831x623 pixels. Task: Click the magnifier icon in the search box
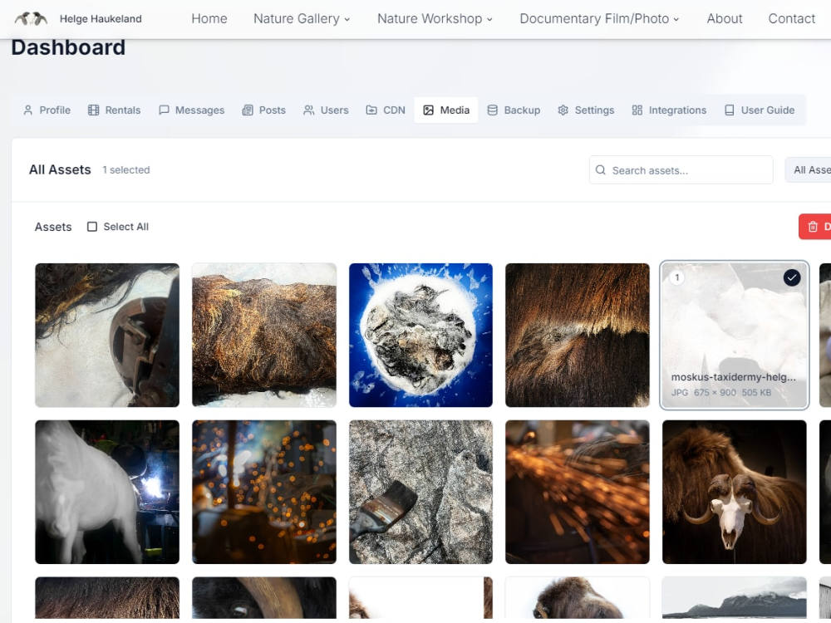[x=601, y=170]
